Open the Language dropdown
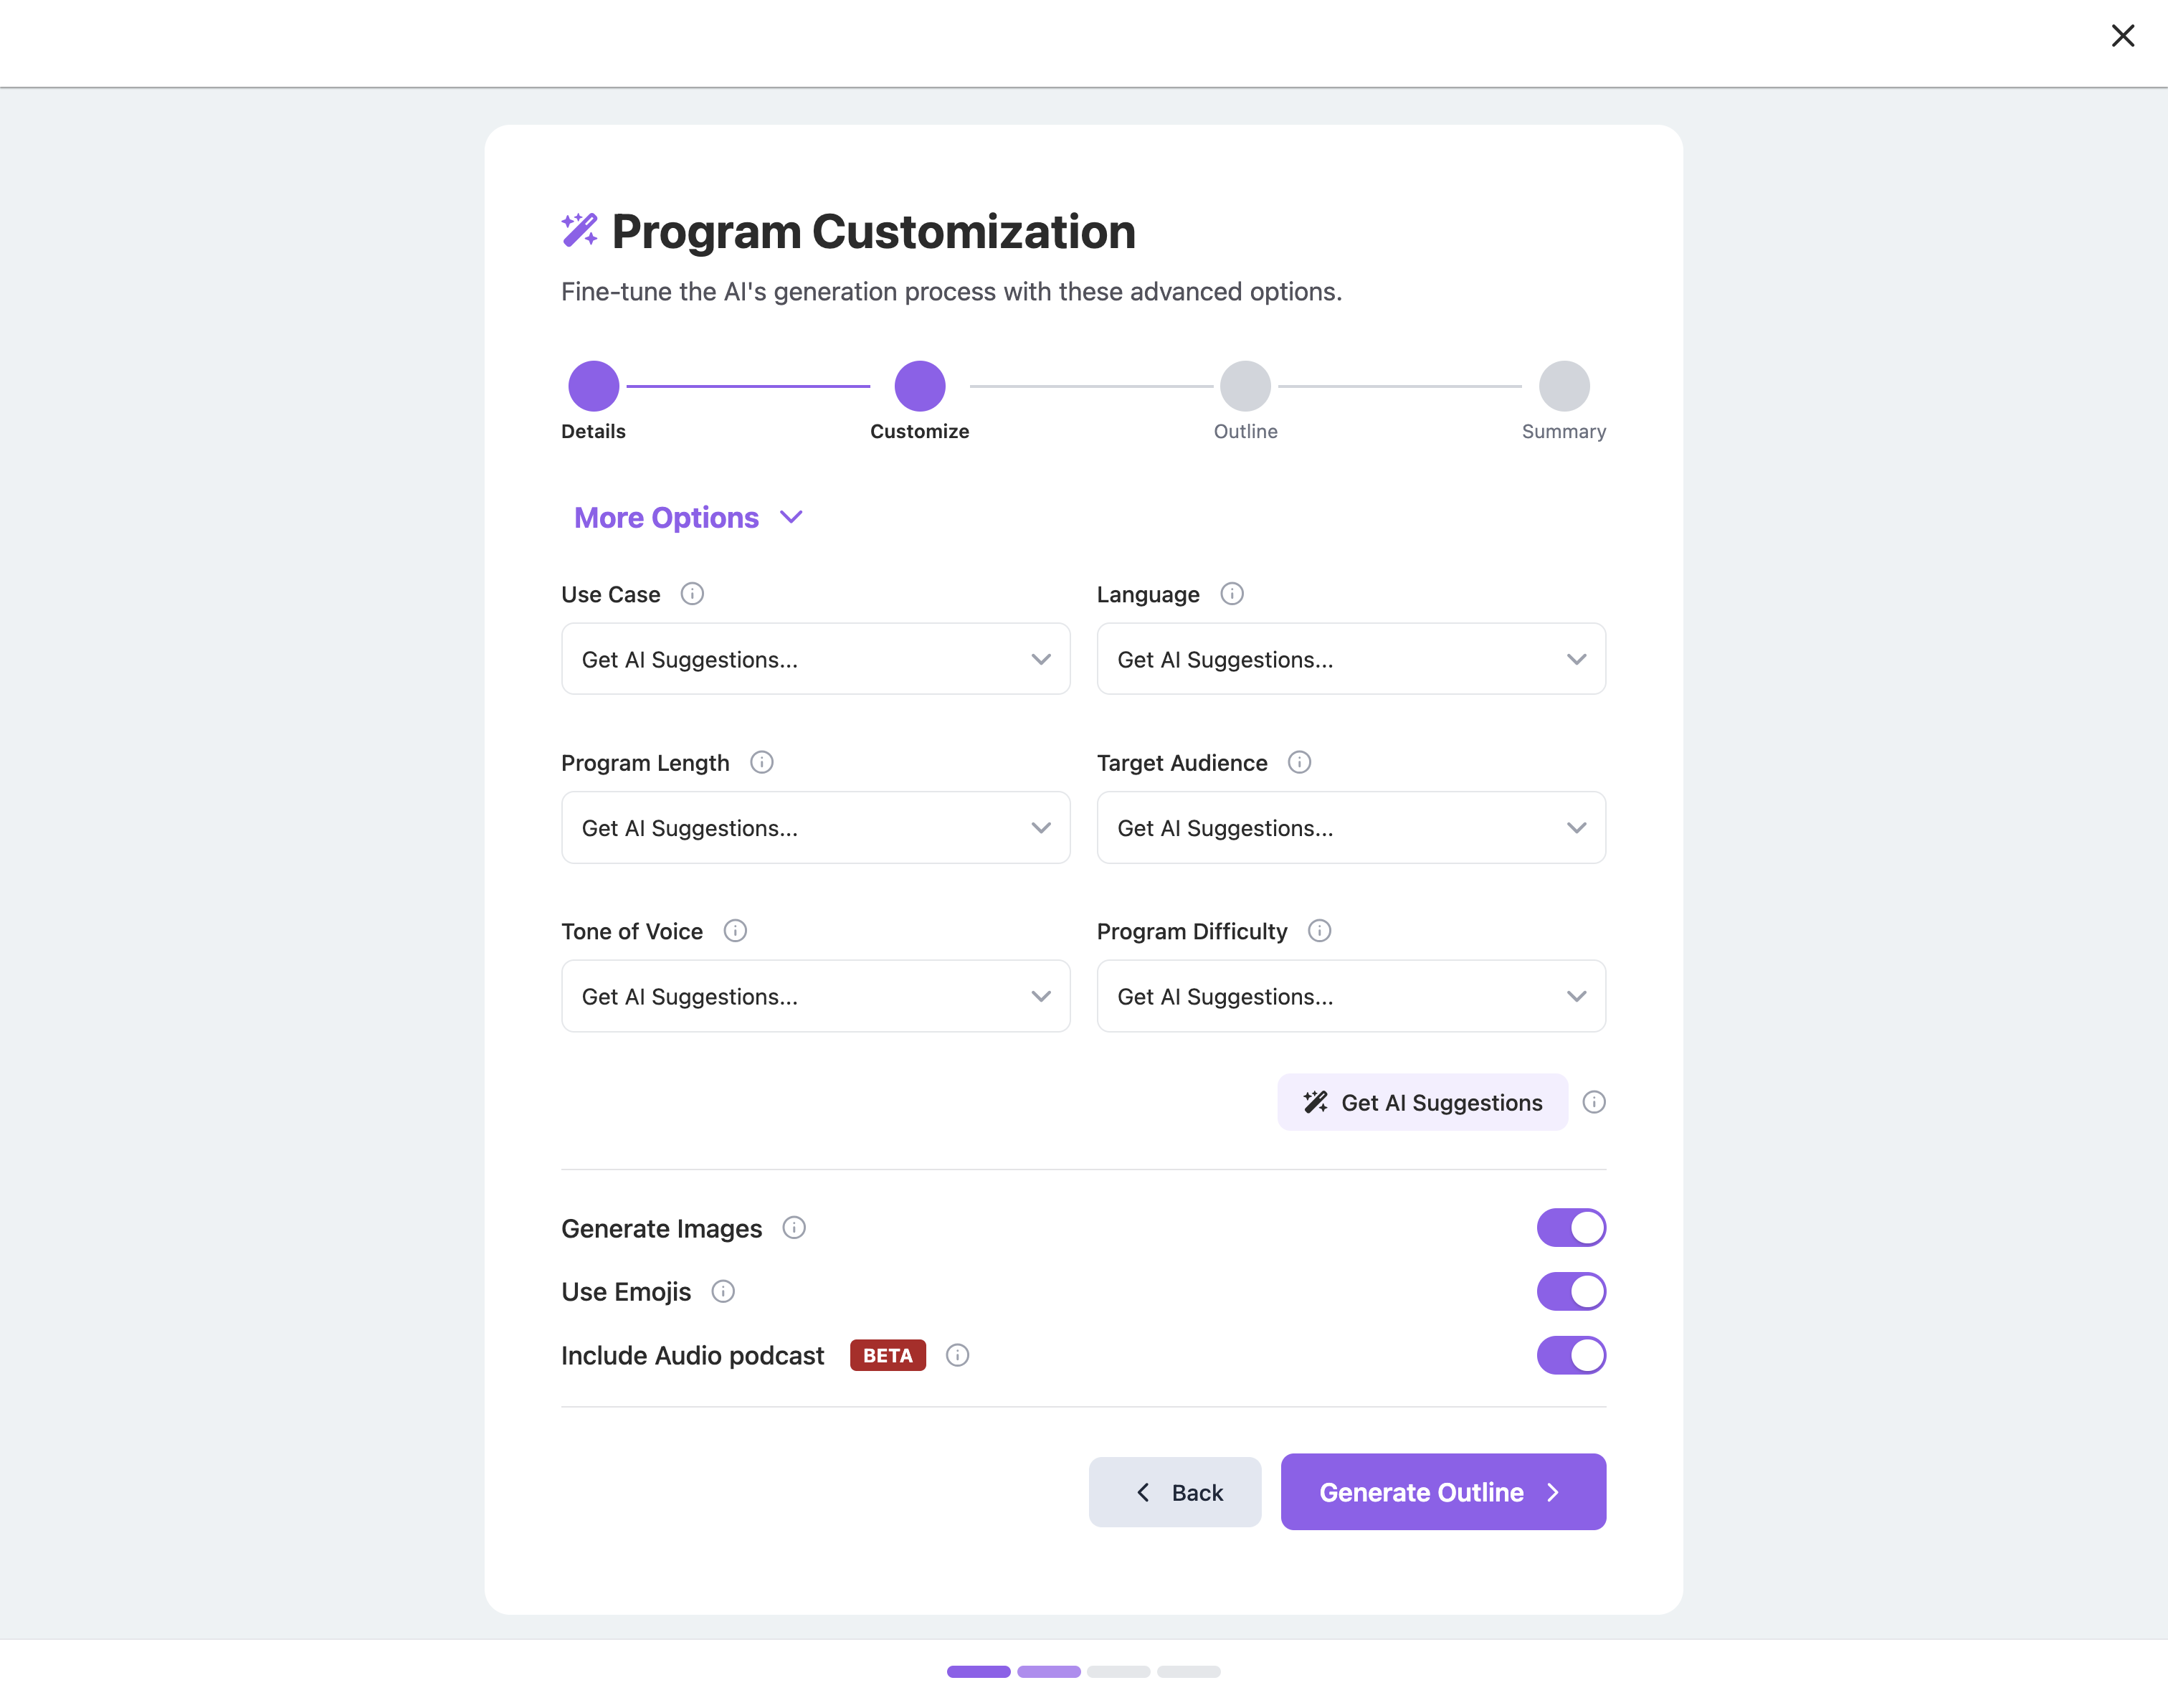This screenshot has height=1708, width=2168. [x=1351, y=659]
